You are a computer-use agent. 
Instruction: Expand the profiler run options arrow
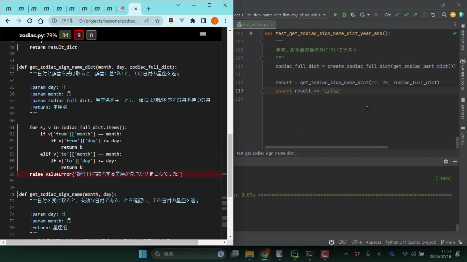coord(368,15)
